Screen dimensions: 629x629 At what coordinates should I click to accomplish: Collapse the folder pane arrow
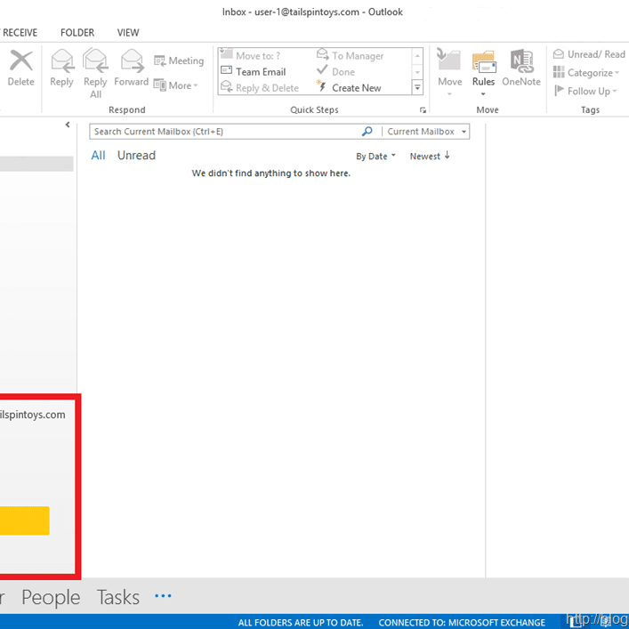pyautogui.click(x=68, y=125)
